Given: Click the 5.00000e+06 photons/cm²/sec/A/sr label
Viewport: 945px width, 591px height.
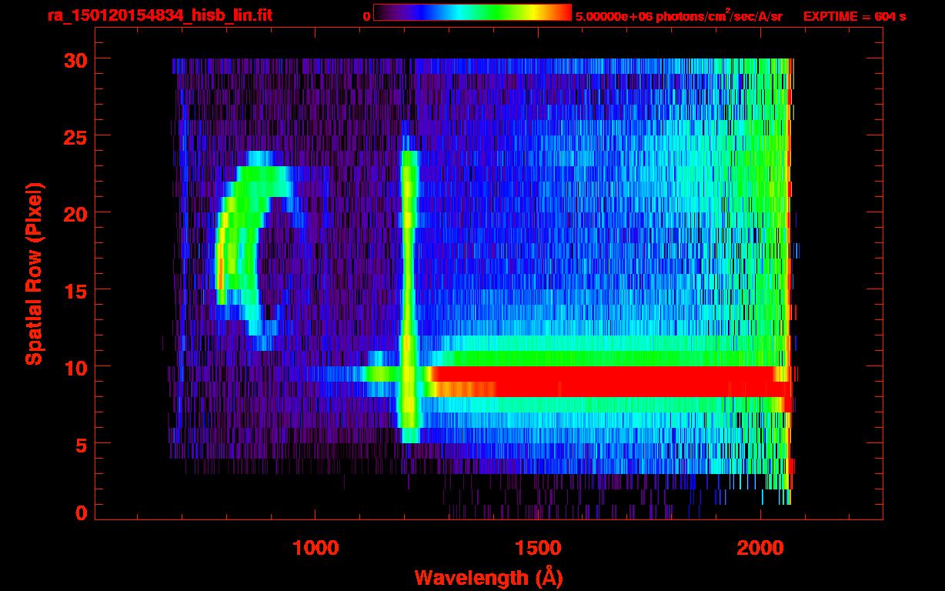Looking at the screenshot, I should click(x=679, y=16).
